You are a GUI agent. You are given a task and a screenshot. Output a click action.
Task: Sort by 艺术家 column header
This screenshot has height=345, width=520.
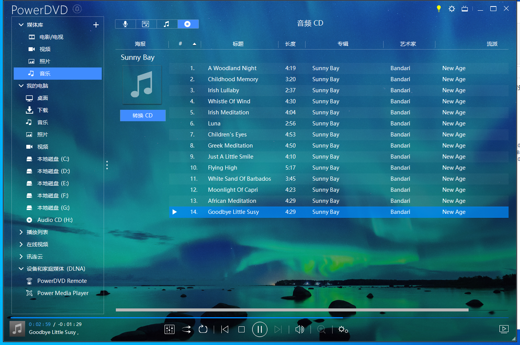point(408,44)
